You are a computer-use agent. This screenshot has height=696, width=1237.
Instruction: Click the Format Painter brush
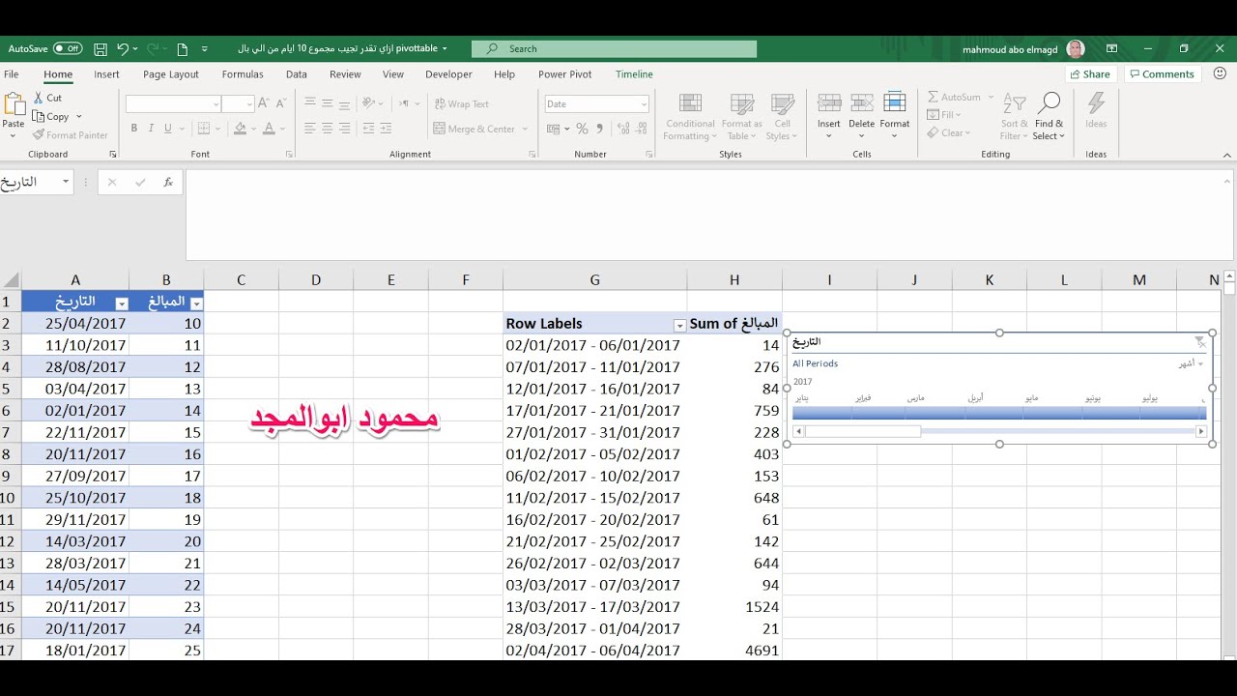point(39,135)
